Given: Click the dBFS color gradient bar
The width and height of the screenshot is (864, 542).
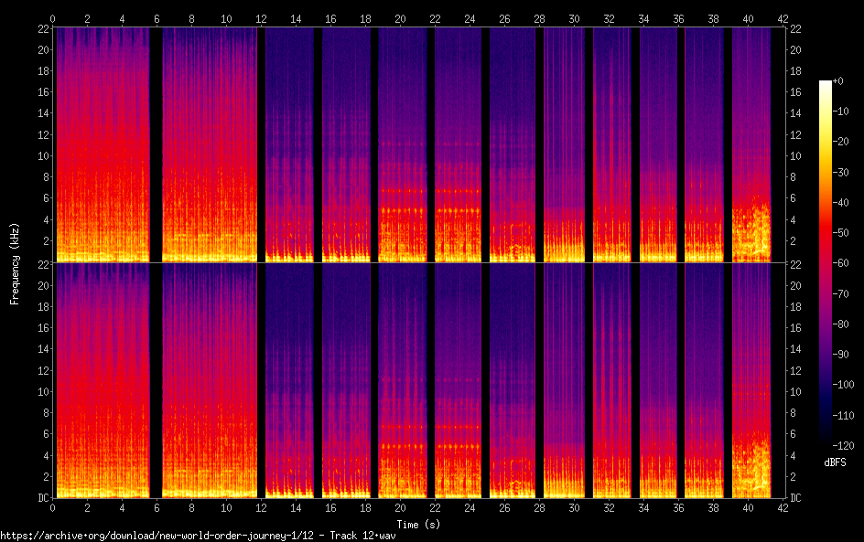Looking at the screenshot, I should coord(826,267).
